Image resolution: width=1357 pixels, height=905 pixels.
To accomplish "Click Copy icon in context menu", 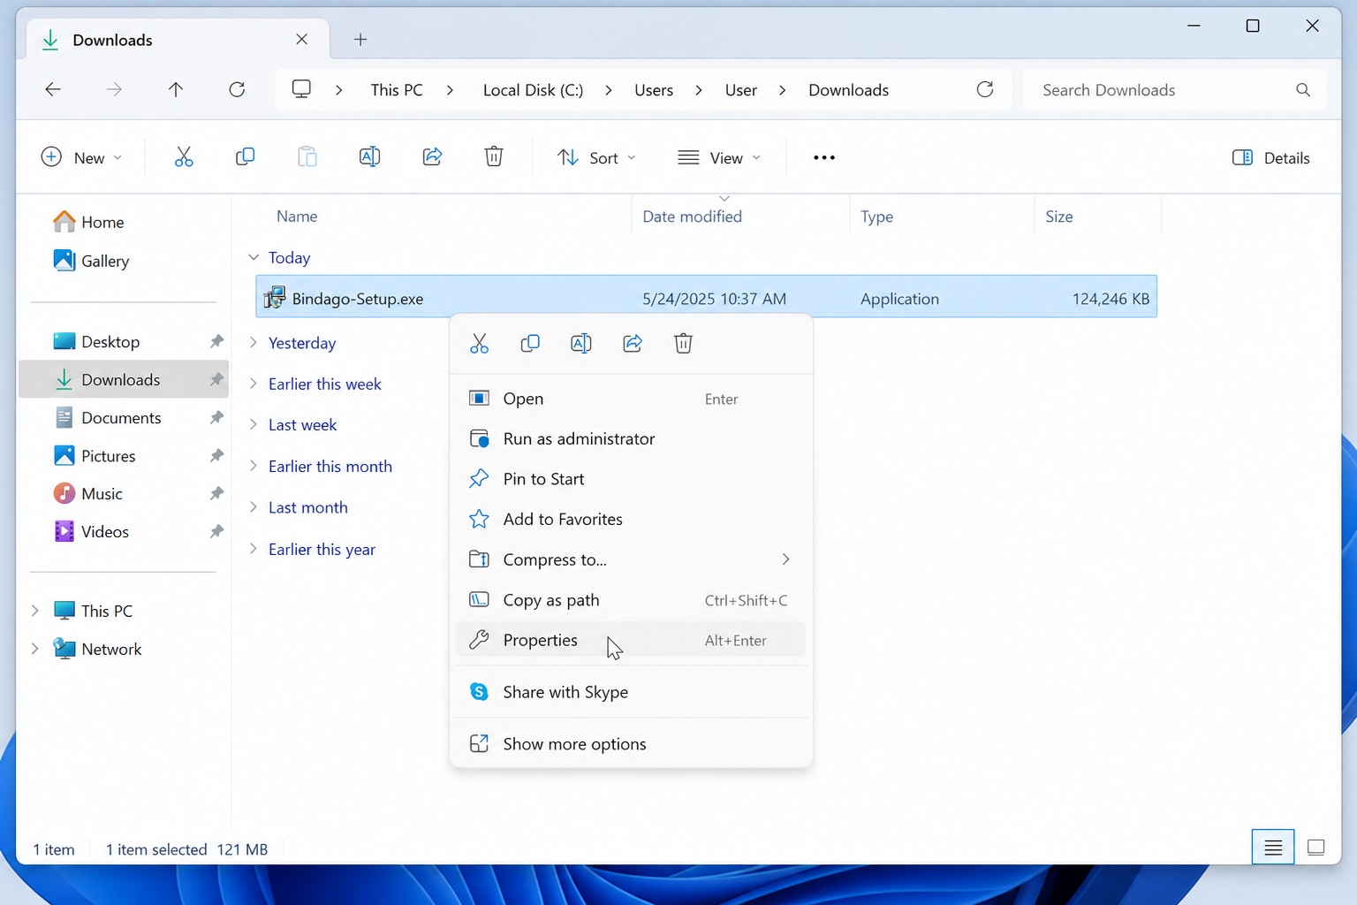I will coord(530,344).
